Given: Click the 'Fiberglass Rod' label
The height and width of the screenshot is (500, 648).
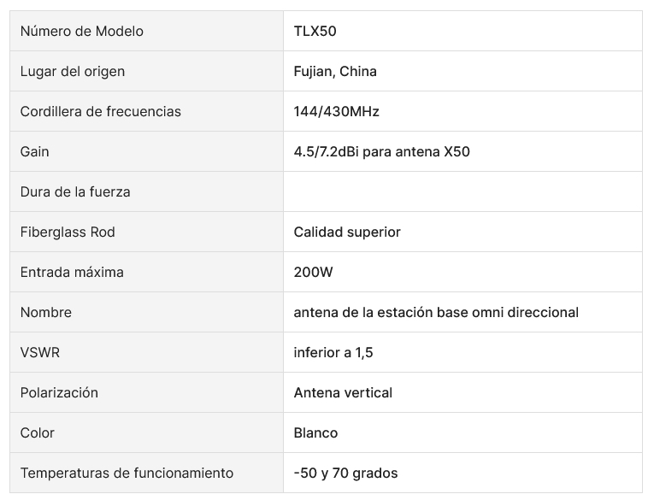Looking at the screenshot, I should [x=68, y=232].
